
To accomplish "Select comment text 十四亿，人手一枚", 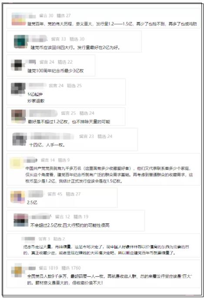I will (47, 145).
